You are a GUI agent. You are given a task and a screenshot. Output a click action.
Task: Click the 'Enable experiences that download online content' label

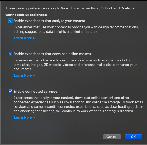(x=52, y=54)
